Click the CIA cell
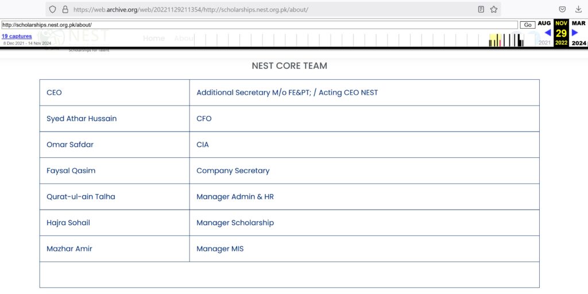588x294 pixels. (365, 144)
